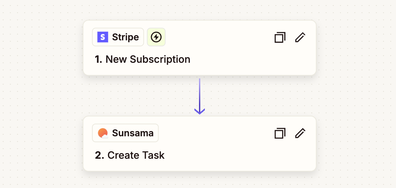This screenshot has width=396, height=188.
Task: Toggle the trigger indicator on New Subscription
Action: [156, 37]
